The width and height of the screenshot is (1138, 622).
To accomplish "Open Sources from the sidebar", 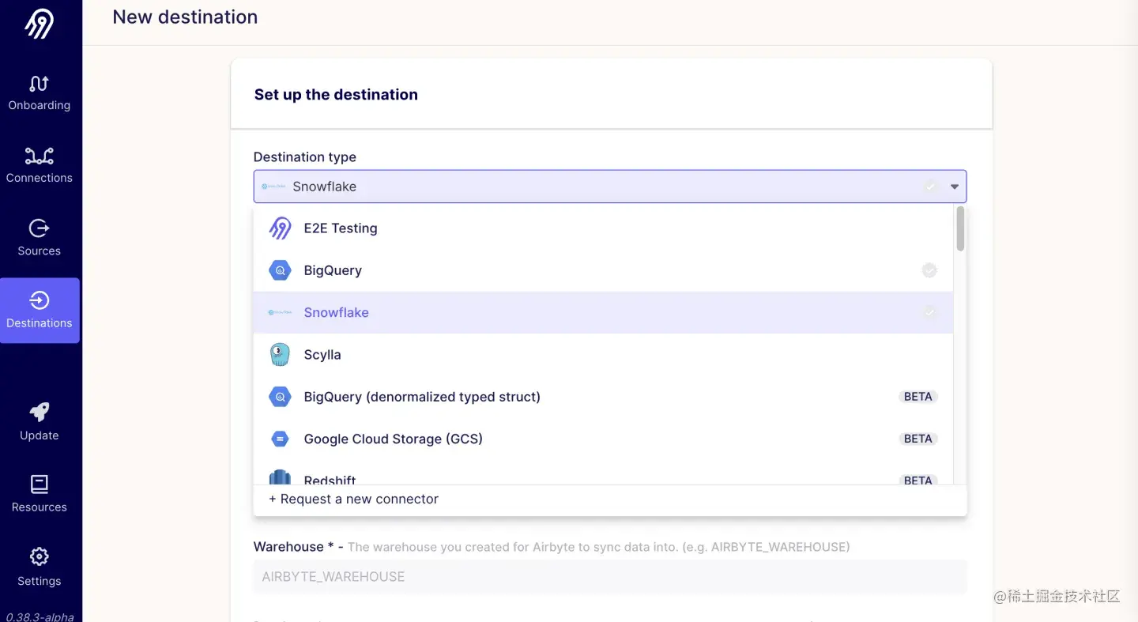I will (39, 228).
